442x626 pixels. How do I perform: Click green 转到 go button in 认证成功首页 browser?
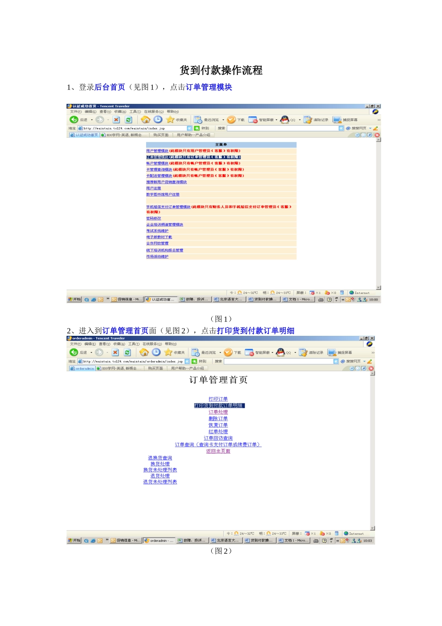tap(197, 128)
